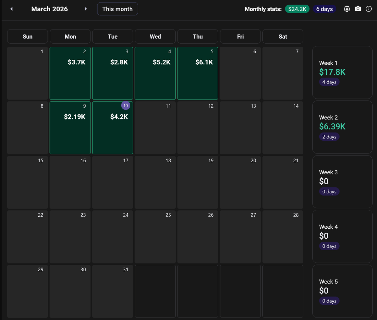Viewport: 377px width, 320px height.
Task: Go to the next month arrow
Action: pos(85,9)
